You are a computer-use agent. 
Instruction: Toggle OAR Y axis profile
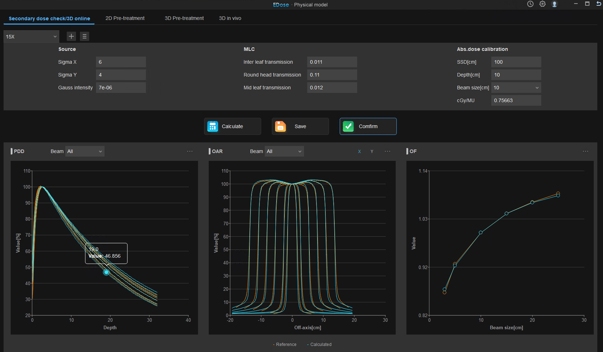coord(372,152)
